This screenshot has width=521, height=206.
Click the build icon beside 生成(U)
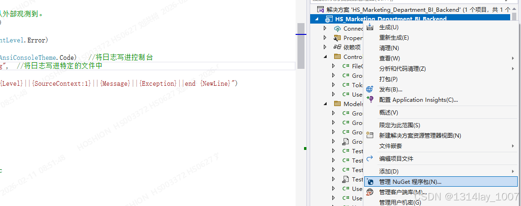point(370,27)
